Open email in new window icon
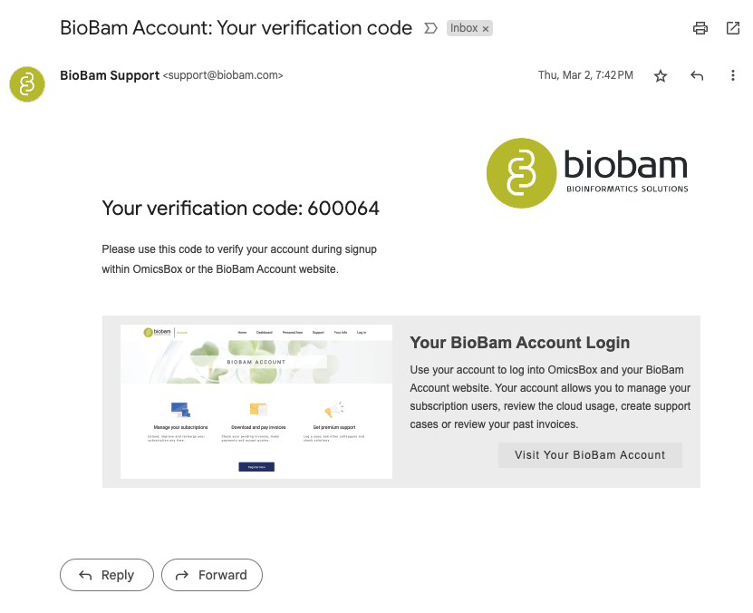753x613 pixels. point(733,28)
